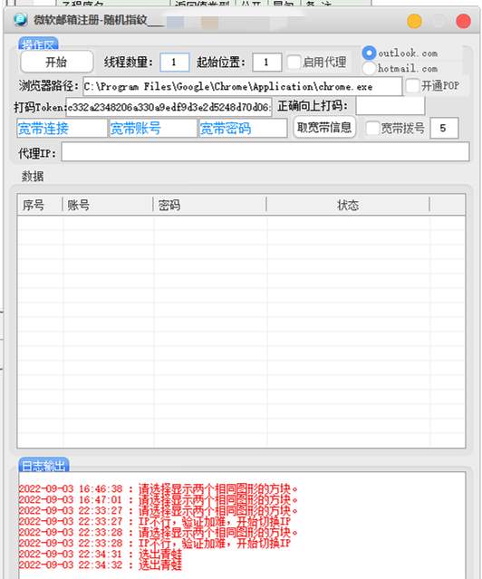Screen dimensions: 482x579
Task: Click the 宽带账号 field
Action: pos(153,128)
